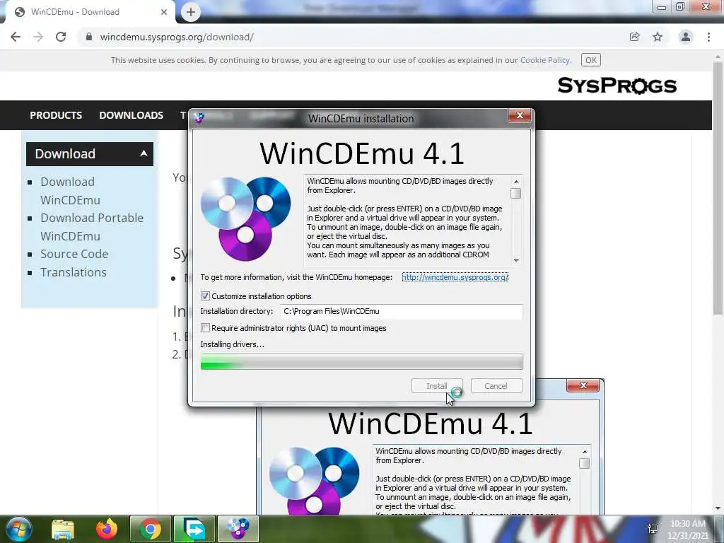Open a new tab with the plus button
The height and width of the screenshot is (543, 724).
(x=191, y=12)
